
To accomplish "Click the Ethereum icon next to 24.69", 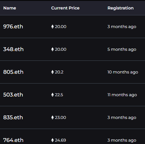I will tap(52, 140).
